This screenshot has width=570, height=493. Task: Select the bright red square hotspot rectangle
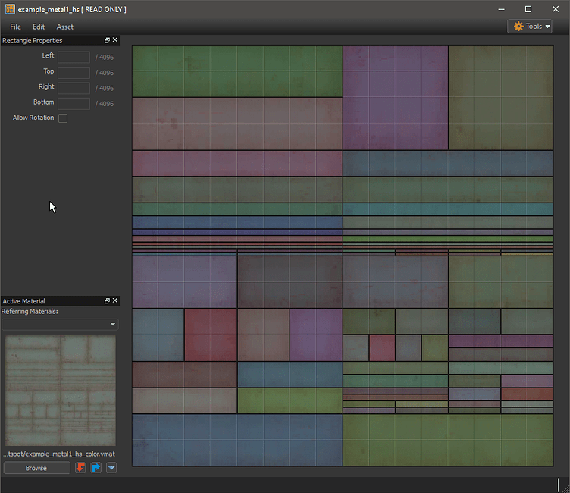tap(211, 334)
